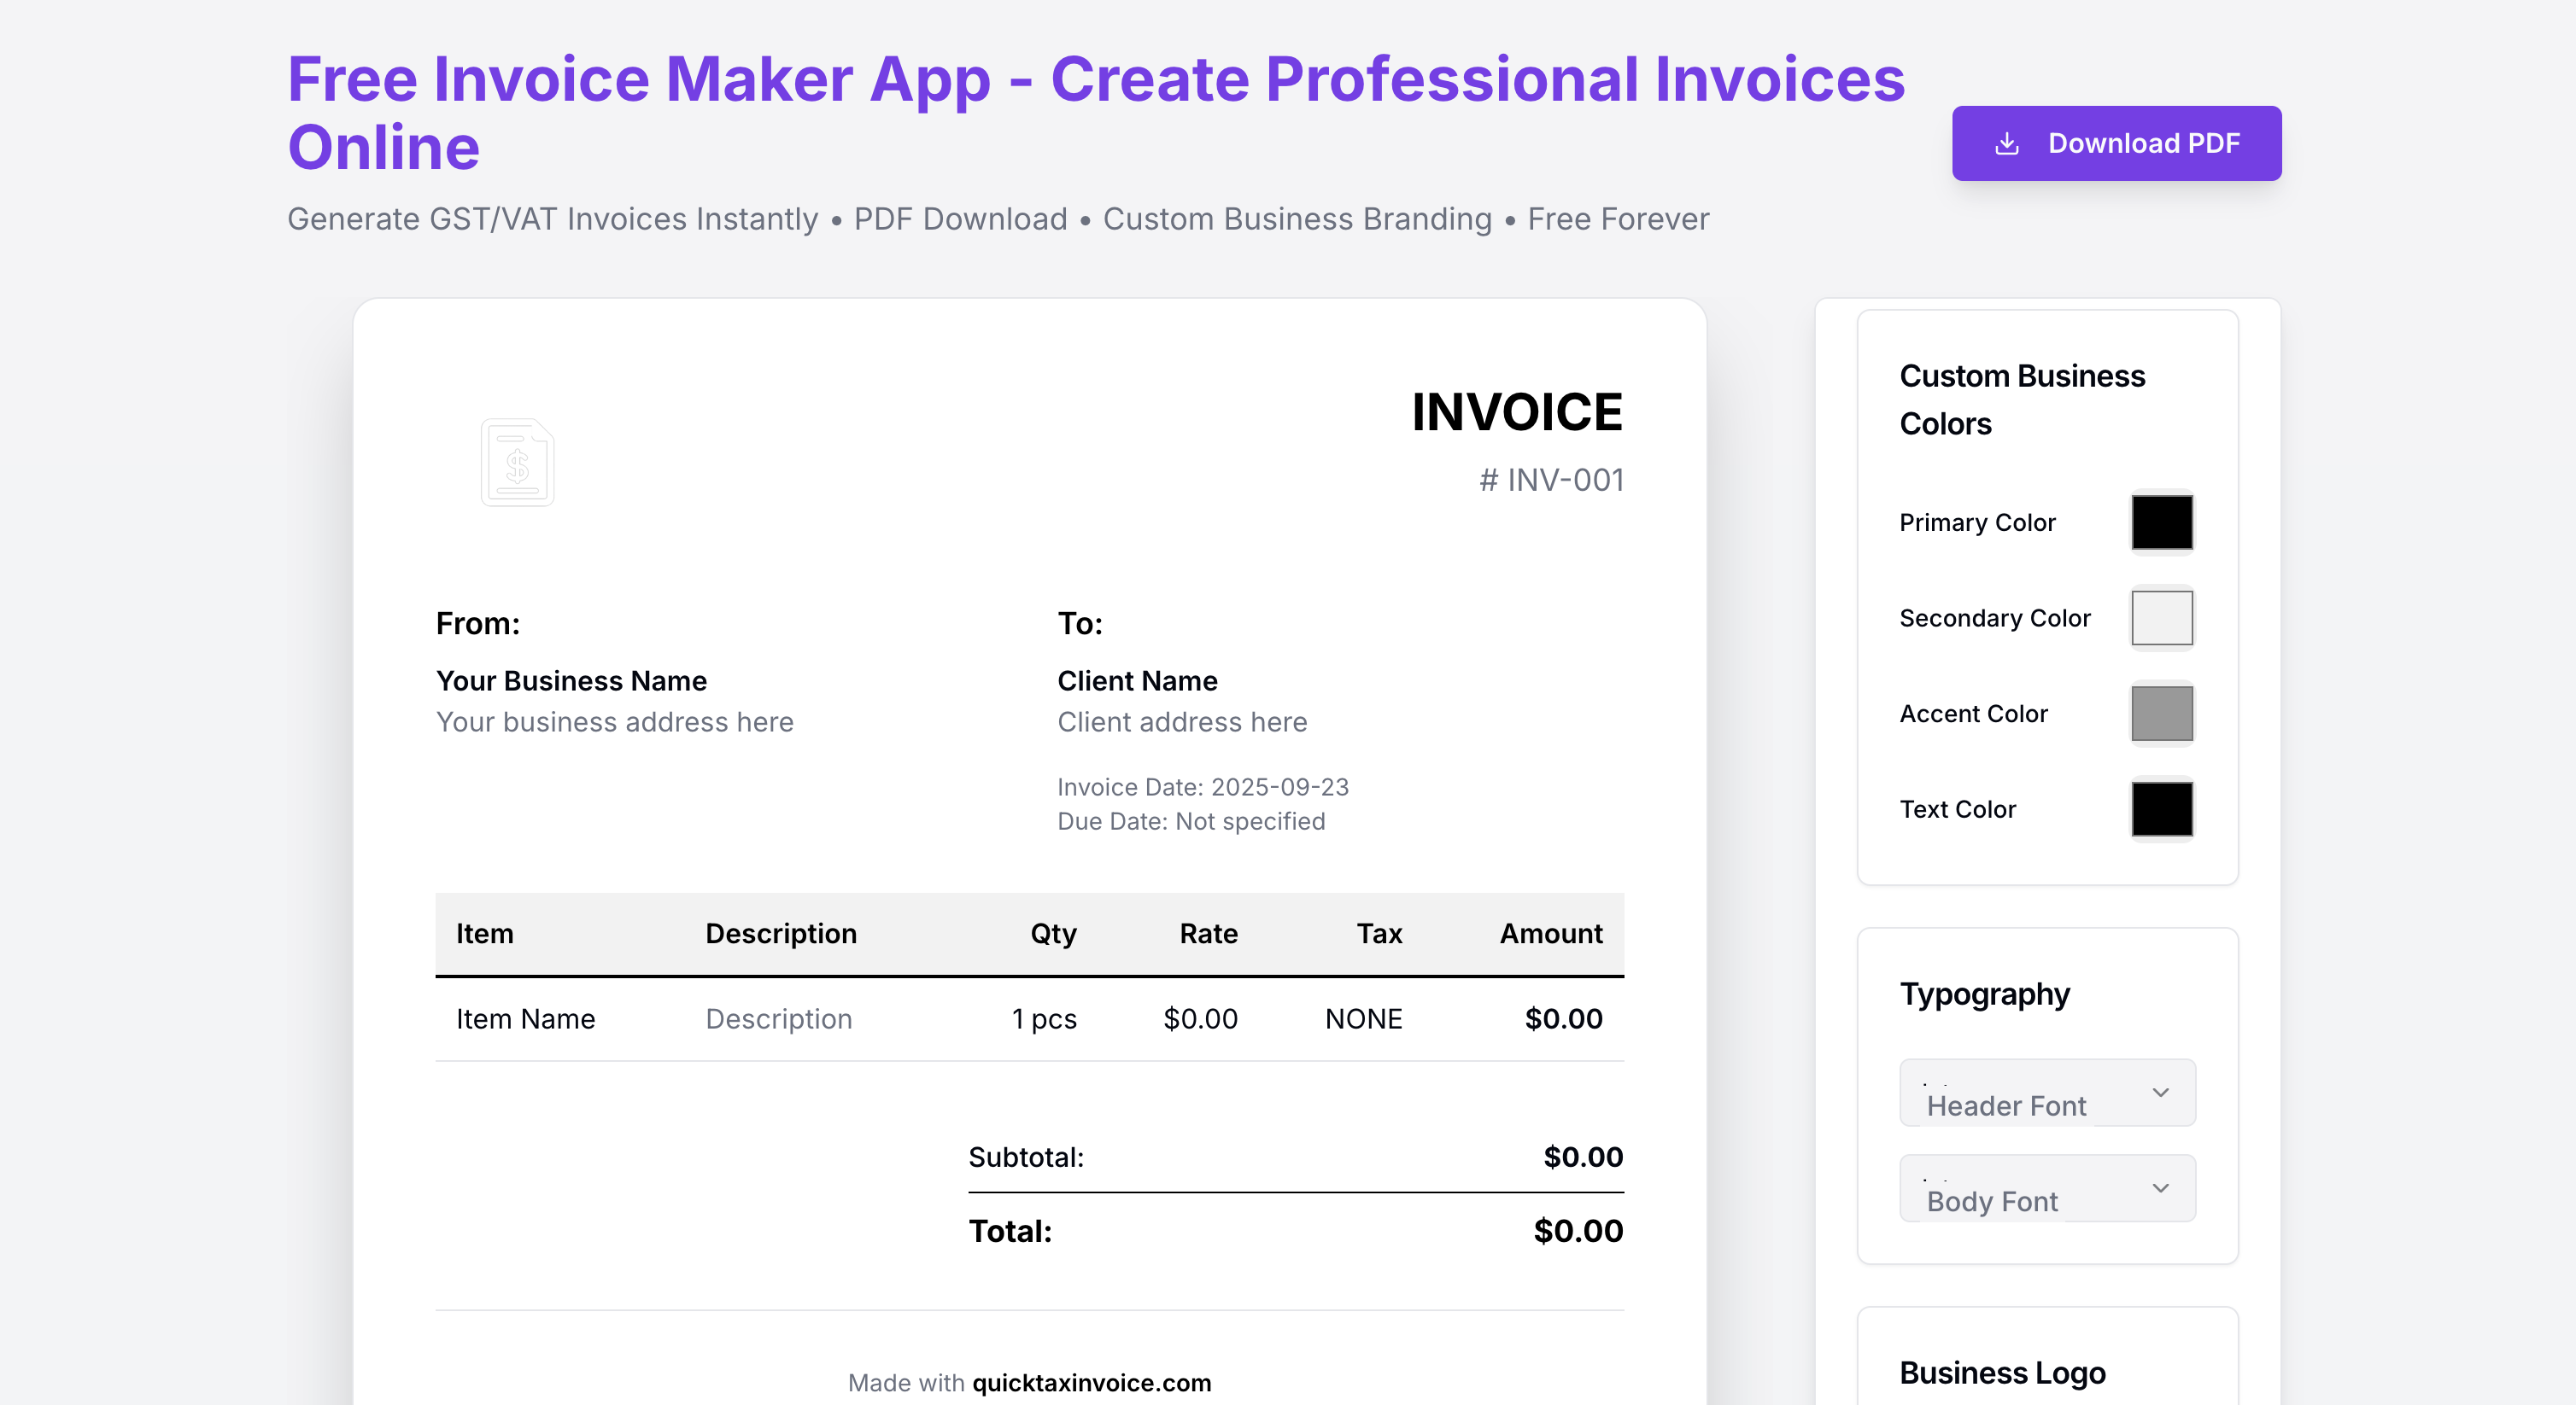Viewport: 2576px width, 1405px height.
Task: Edit the Item Name cell
Action: click(x=524, y=1018)
